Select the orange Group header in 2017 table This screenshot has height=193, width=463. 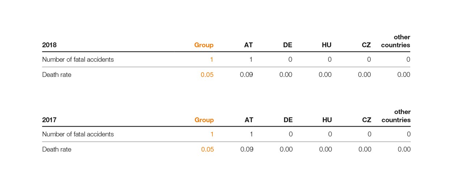(x=204, y=120)
